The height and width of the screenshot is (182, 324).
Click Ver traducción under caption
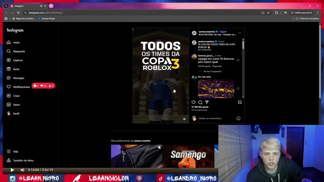205,50
